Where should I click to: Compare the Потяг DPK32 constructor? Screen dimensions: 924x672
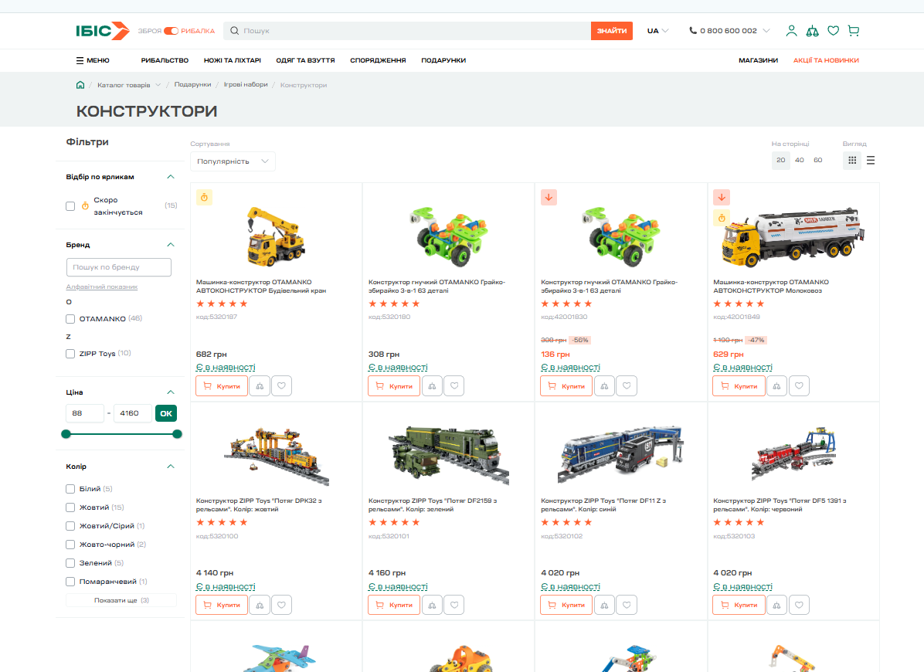[x=260, y=605]
